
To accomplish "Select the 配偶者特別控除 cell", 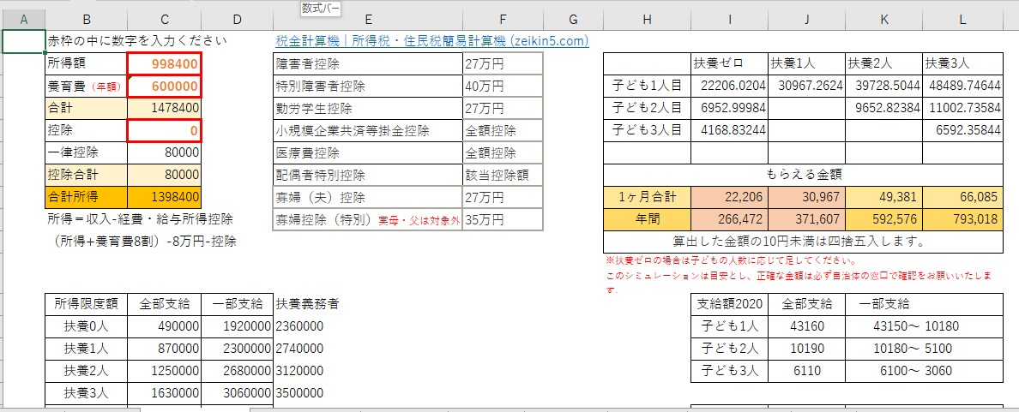I will point(368,175).
